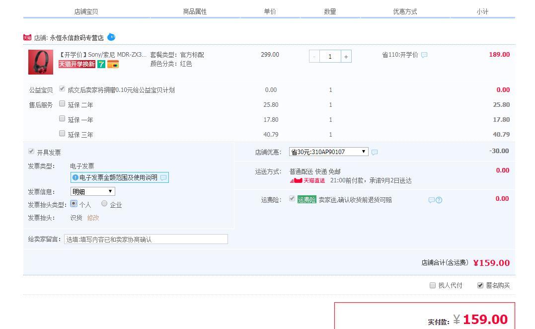Open the 永恒永信数码专营店 shop link
Image resolution: width=535 pixels, height=329 pixels.
click(x=77, y=38)
